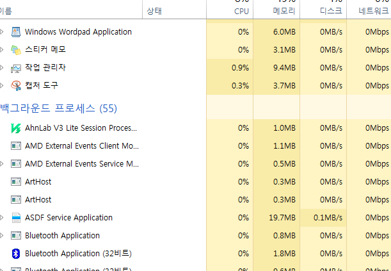Select the 캡처 도구 process name
Screen dimensions: 391x271
pyautogui.click(x=42, y=85)
